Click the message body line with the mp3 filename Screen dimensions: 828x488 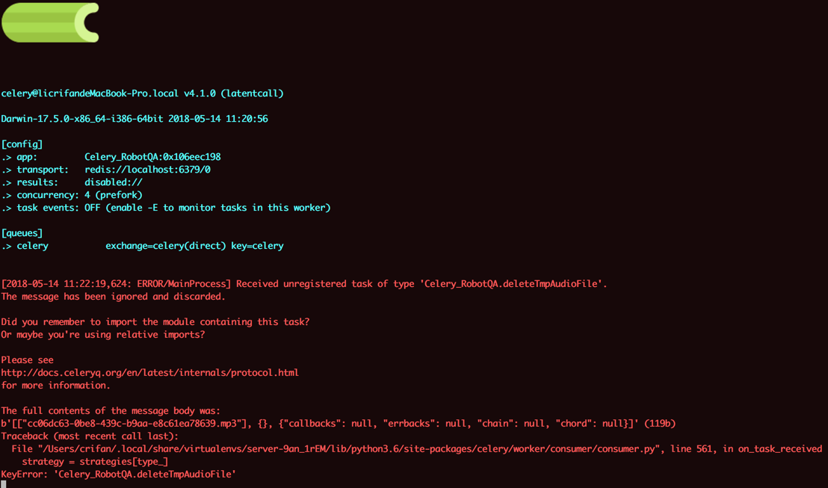[x=338, y=423]
